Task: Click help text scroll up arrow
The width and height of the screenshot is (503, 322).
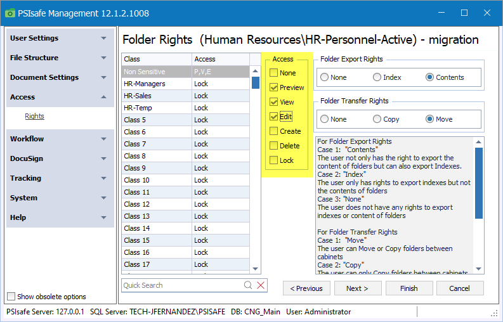Action: click(x=479, y=142)
